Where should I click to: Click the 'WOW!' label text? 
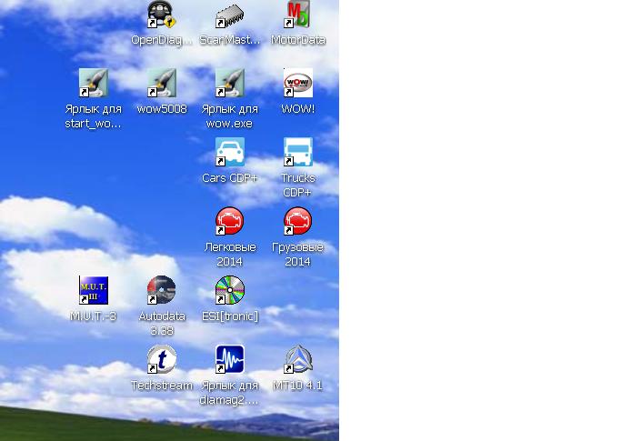[x=298, y=109]
